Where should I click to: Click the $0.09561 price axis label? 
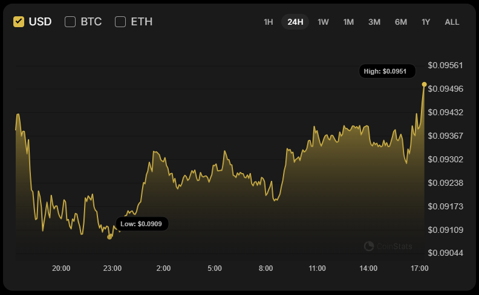click(x=445, y=65)
